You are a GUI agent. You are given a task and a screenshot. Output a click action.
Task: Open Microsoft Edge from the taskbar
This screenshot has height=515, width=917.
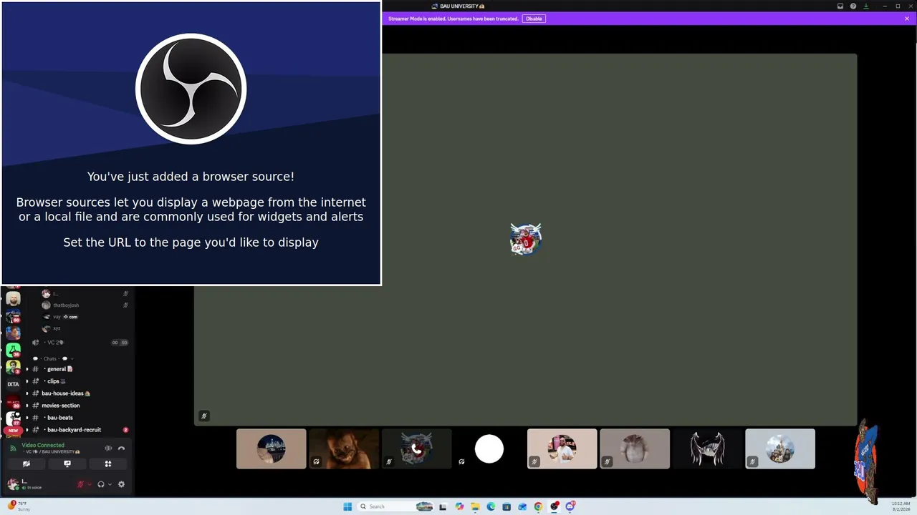(491, 506)
